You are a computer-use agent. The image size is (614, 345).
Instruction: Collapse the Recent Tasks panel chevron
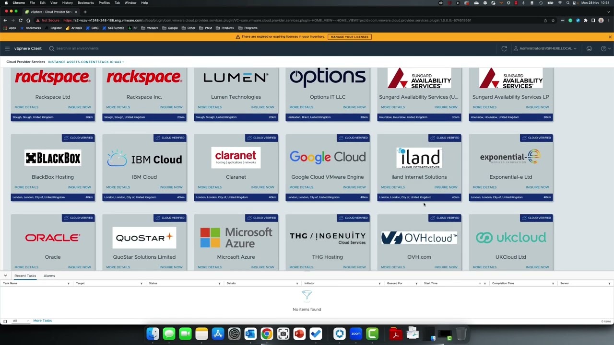5,276
